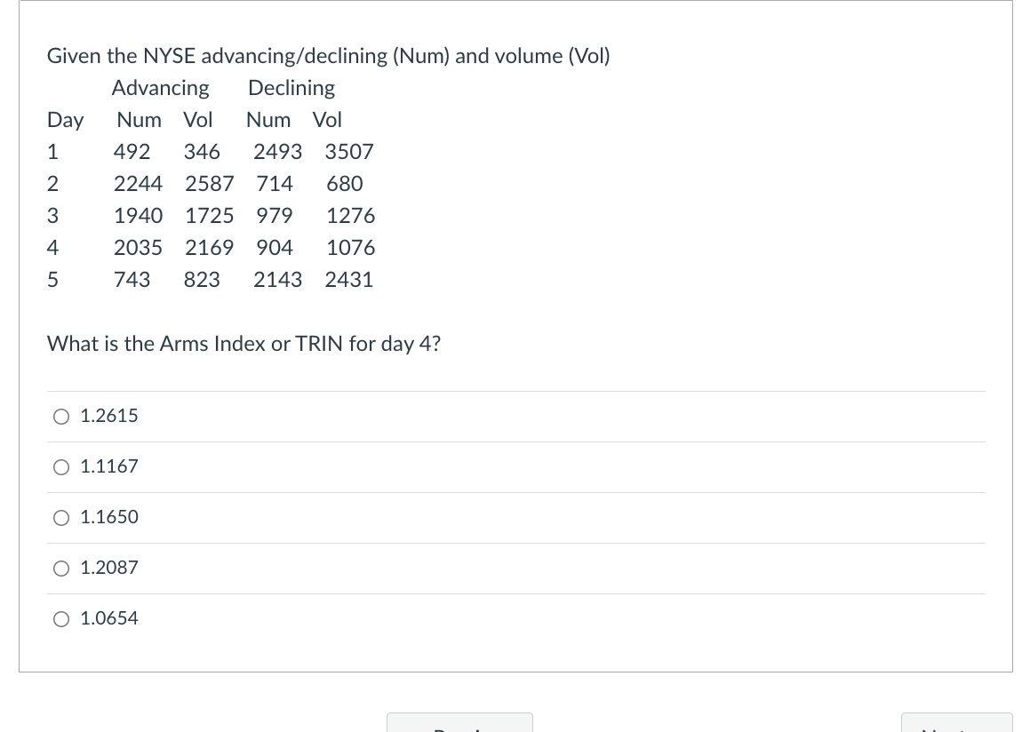
Task: Select the radio button for answer 1.2615
Action: pyautogui.click(x=60, y=416)
